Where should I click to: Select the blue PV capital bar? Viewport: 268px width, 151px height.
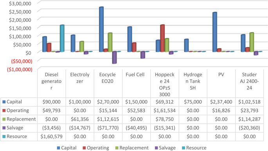pos(215,32)
